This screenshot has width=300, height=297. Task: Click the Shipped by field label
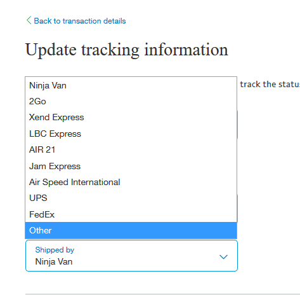coord(55,250)
